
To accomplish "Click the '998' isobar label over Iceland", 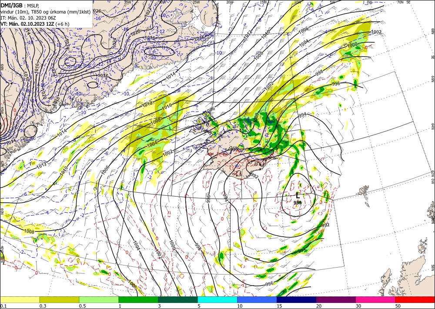I will [x=234, y=150].
